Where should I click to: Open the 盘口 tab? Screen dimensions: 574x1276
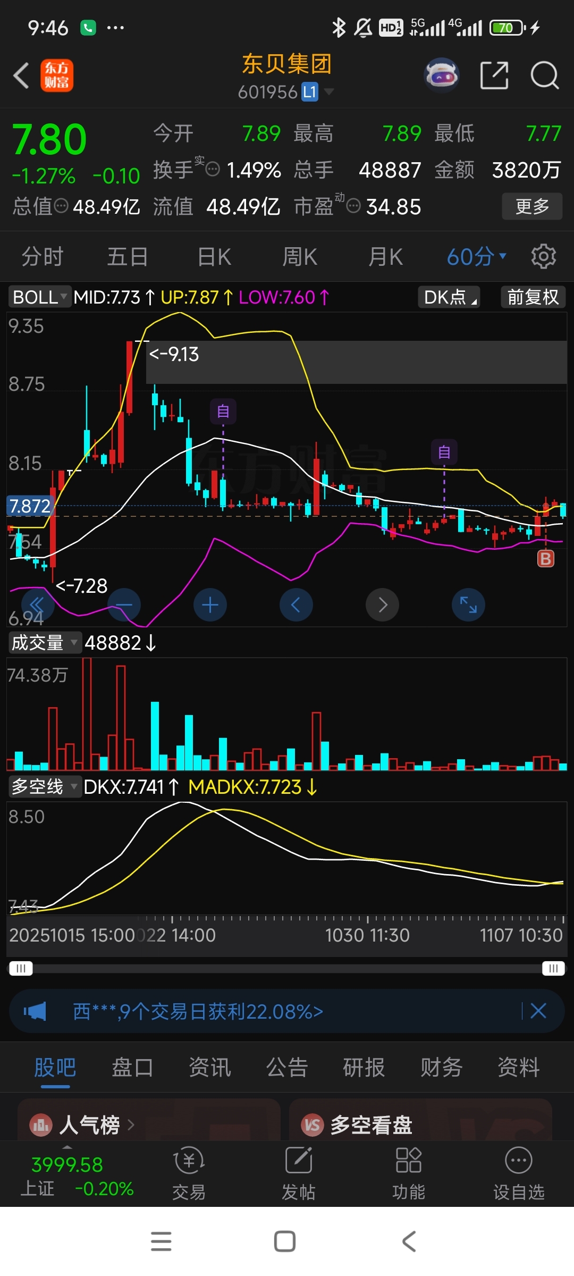[x=132, y=1067]
